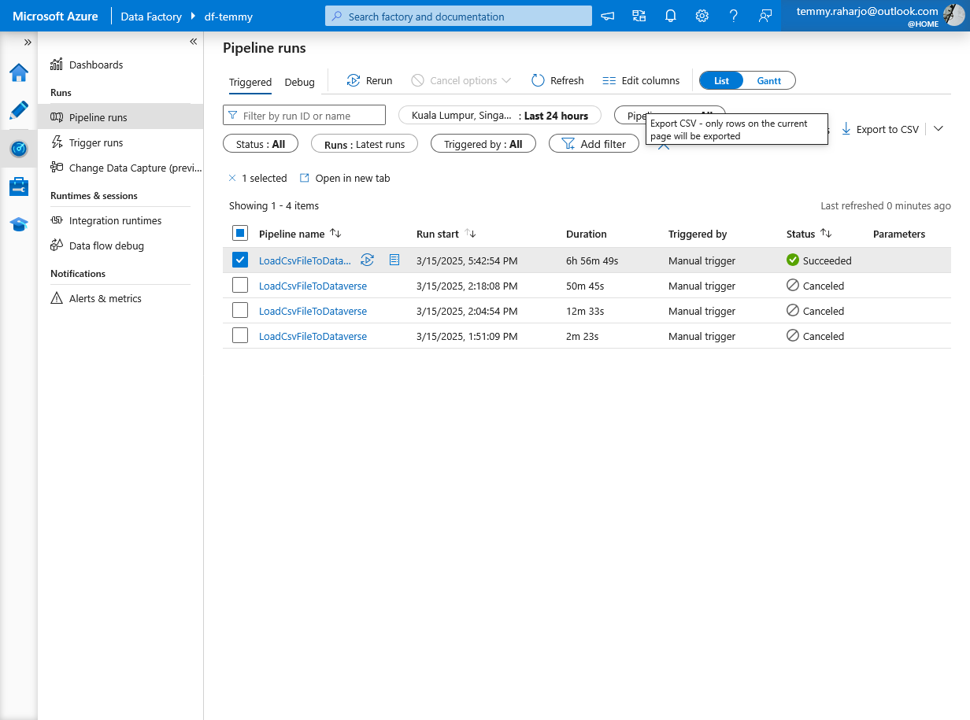
Task: Click Open in new tab
Action: 345,178
